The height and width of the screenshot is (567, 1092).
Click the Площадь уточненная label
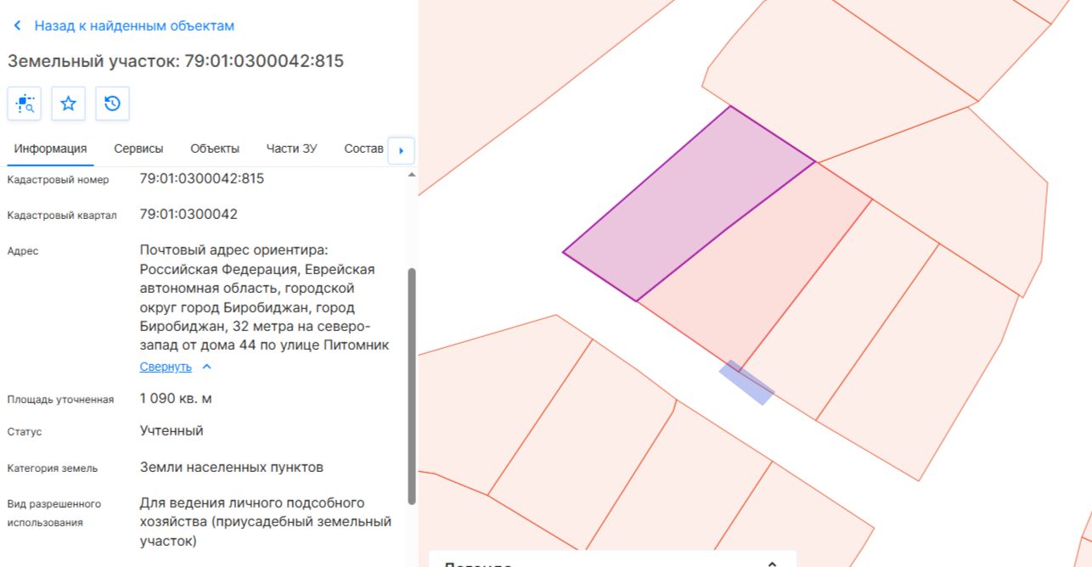(x=61, y=399)
